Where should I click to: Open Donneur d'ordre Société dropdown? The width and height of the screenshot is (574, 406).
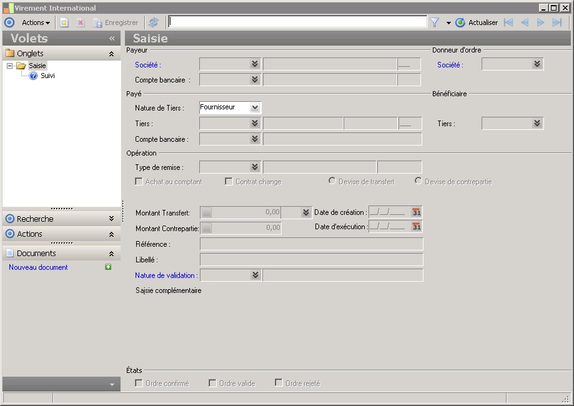(537, 64)
